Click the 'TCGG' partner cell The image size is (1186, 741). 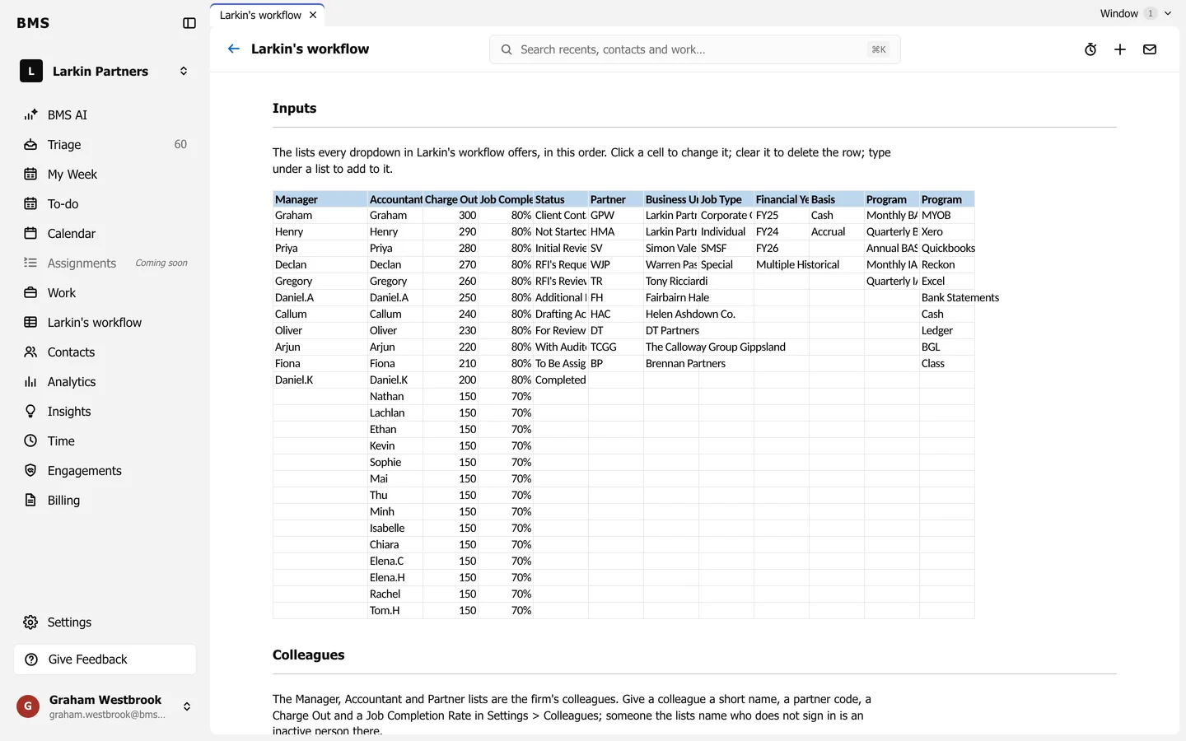tap(616, 347)
